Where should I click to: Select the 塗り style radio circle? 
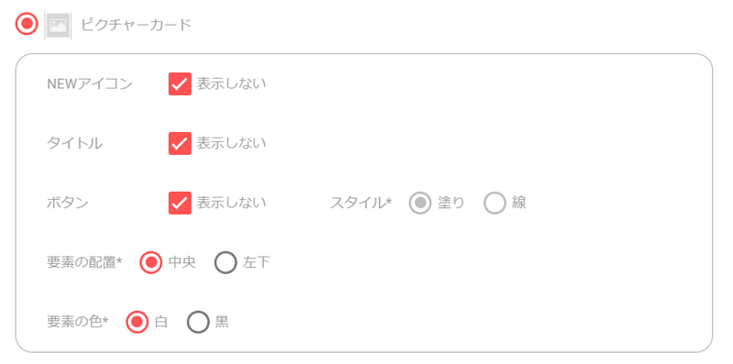point(420,203)
